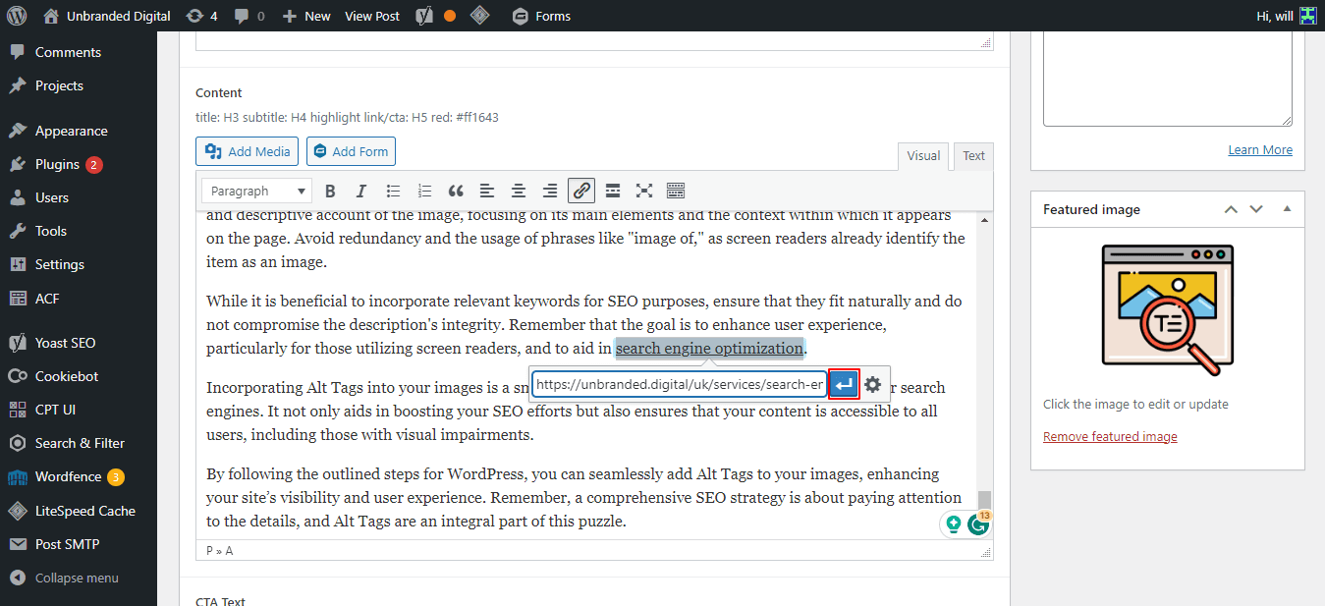The width and height of the screenshot is (1325, 606).
Task: Click the editor scrollbar up arrow
Action: [x=984, y=219]
